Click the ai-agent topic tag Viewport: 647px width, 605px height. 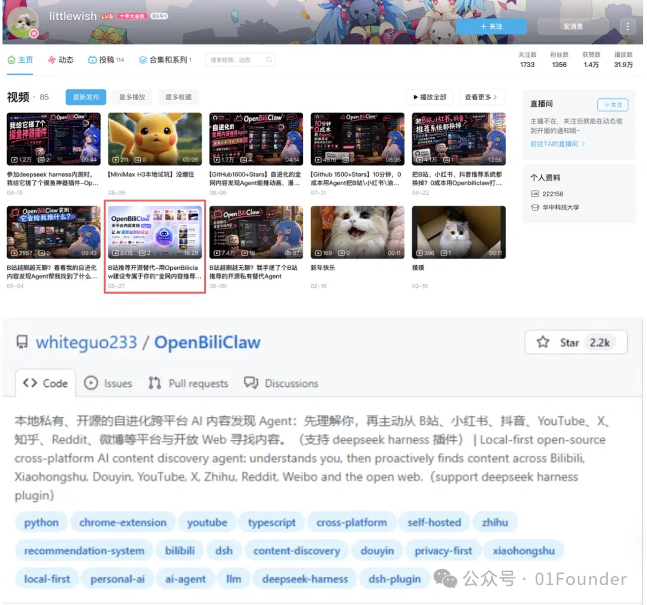185,579
